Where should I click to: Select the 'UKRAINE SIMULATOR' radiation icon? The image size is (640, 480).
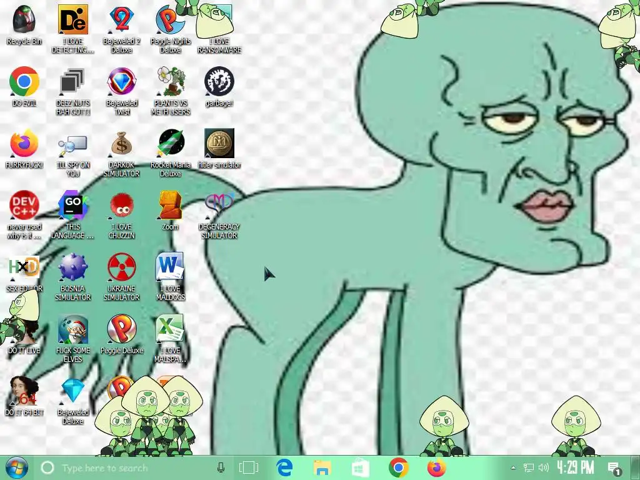click(x=122, y=267)
